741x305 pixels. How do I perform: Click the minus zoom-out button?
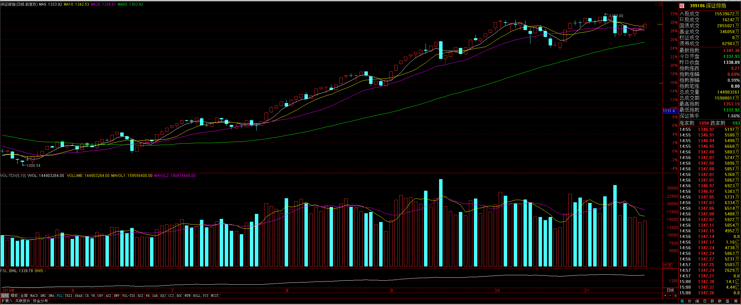tap(670, 296)
